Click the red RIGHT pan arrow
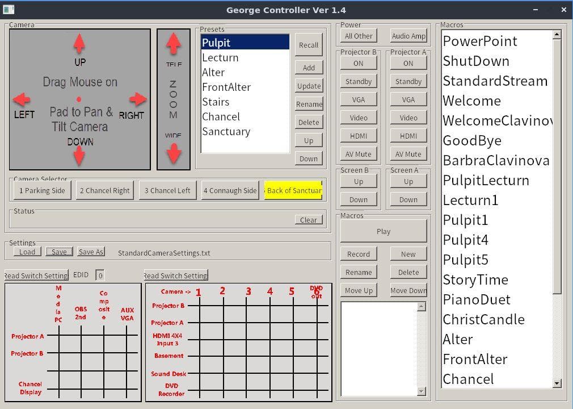Screen dimensions: 573x409 [x=138, y=99]
